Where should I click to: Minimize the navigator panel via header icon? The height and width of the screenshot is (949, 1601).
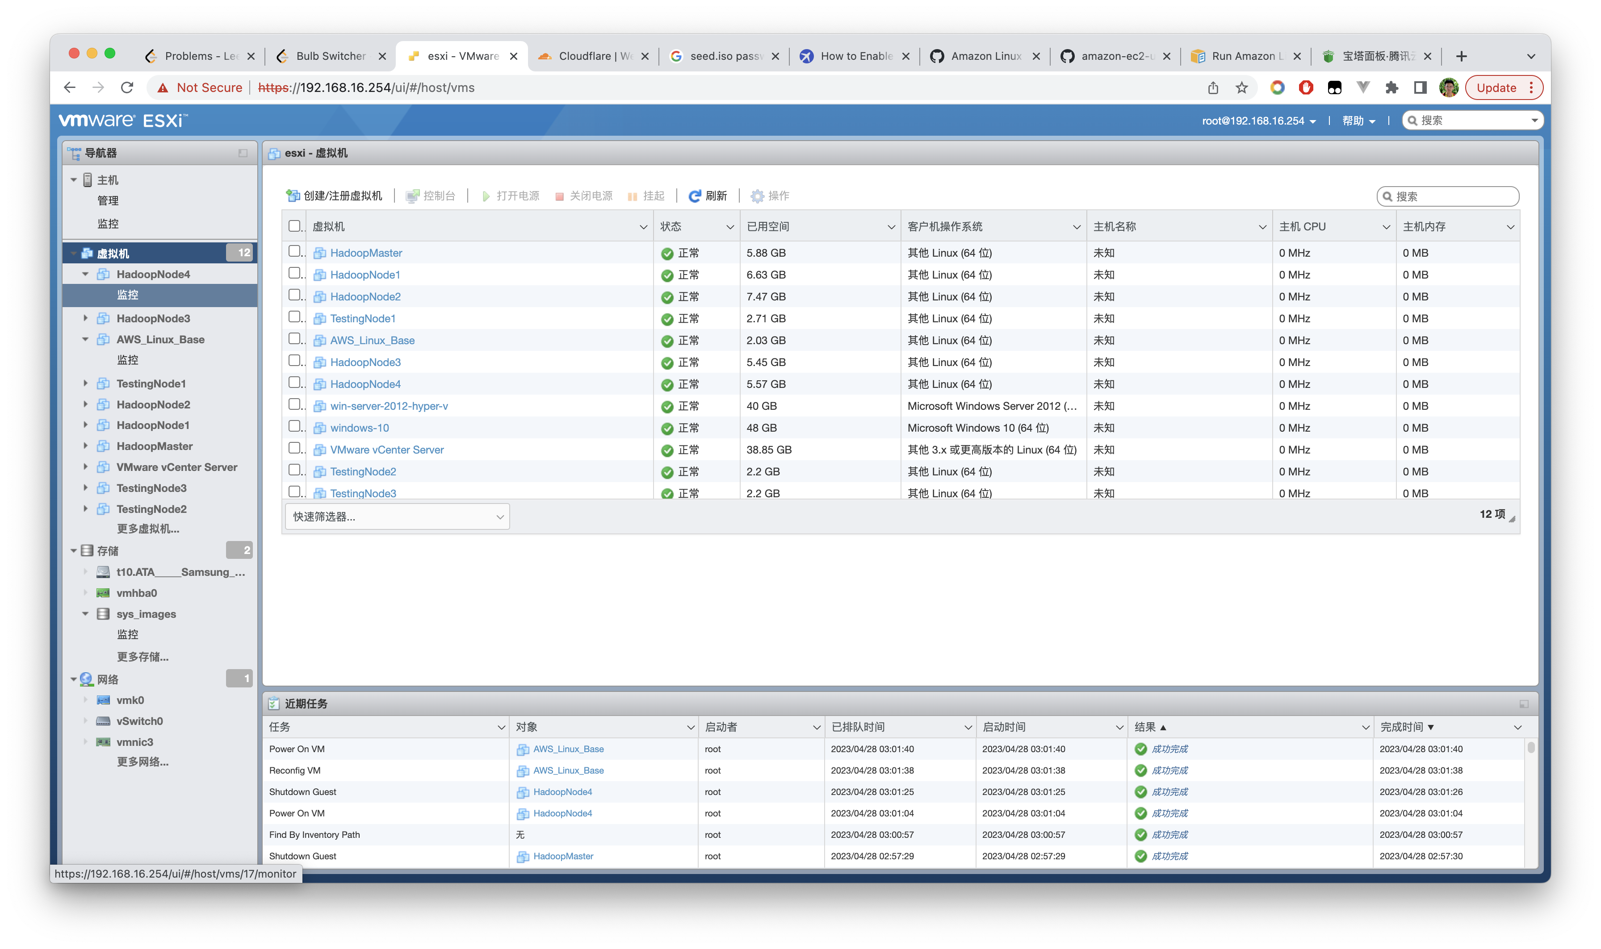243,154
